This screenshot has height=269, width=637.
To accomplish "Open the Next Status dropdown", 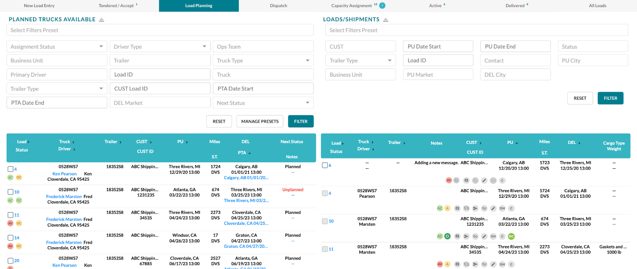I will [263, 103].
